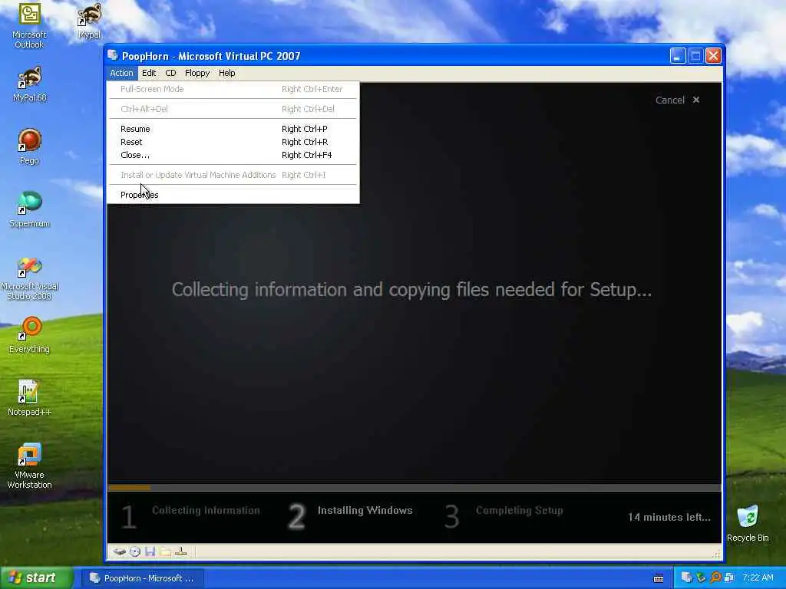Click the Cancel X icon in setup
This screenshot has width=786, height=589.
(695, 100)
